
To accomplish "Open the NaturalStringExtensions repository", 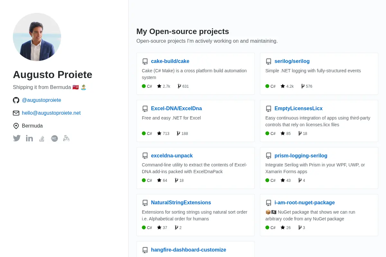I will (x=181, y=203).
